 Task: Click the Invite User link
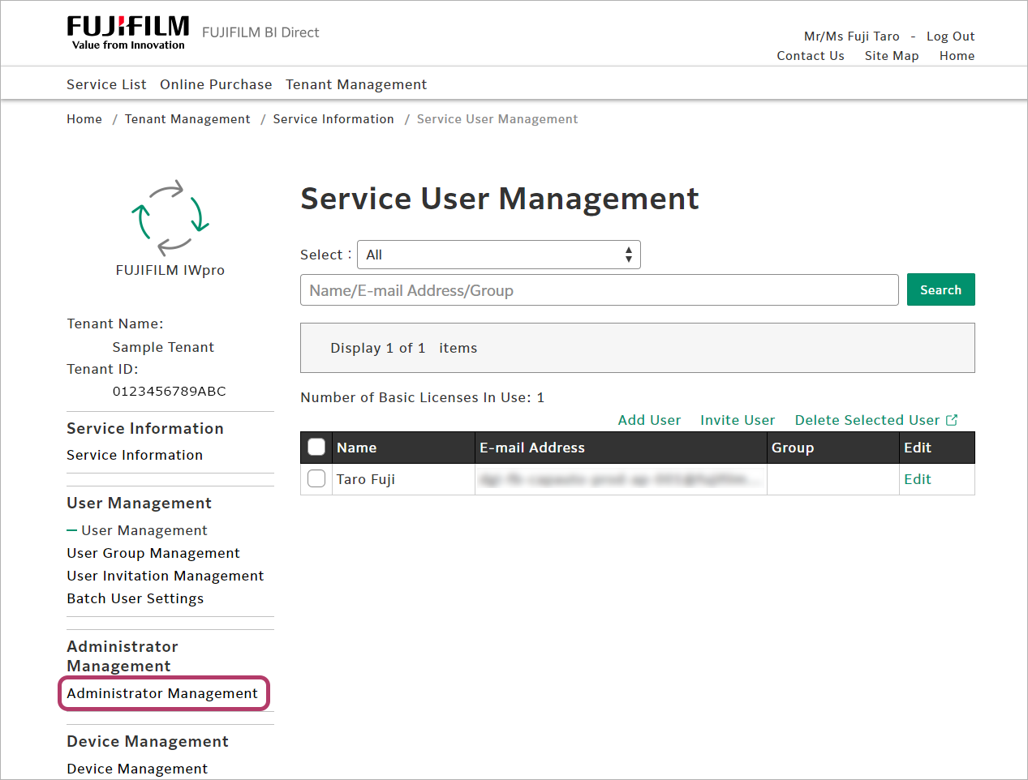[737, 420]
